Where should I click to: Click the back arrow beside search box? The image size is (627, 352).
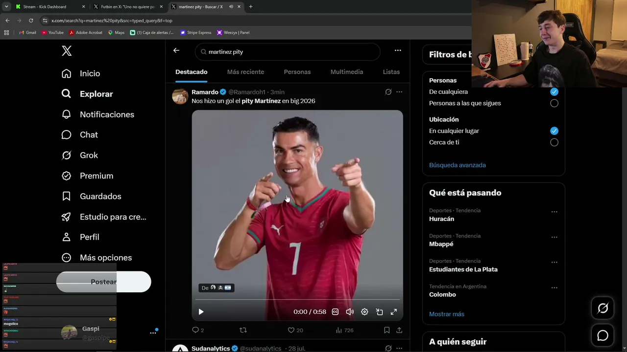[x=176, y=50]
